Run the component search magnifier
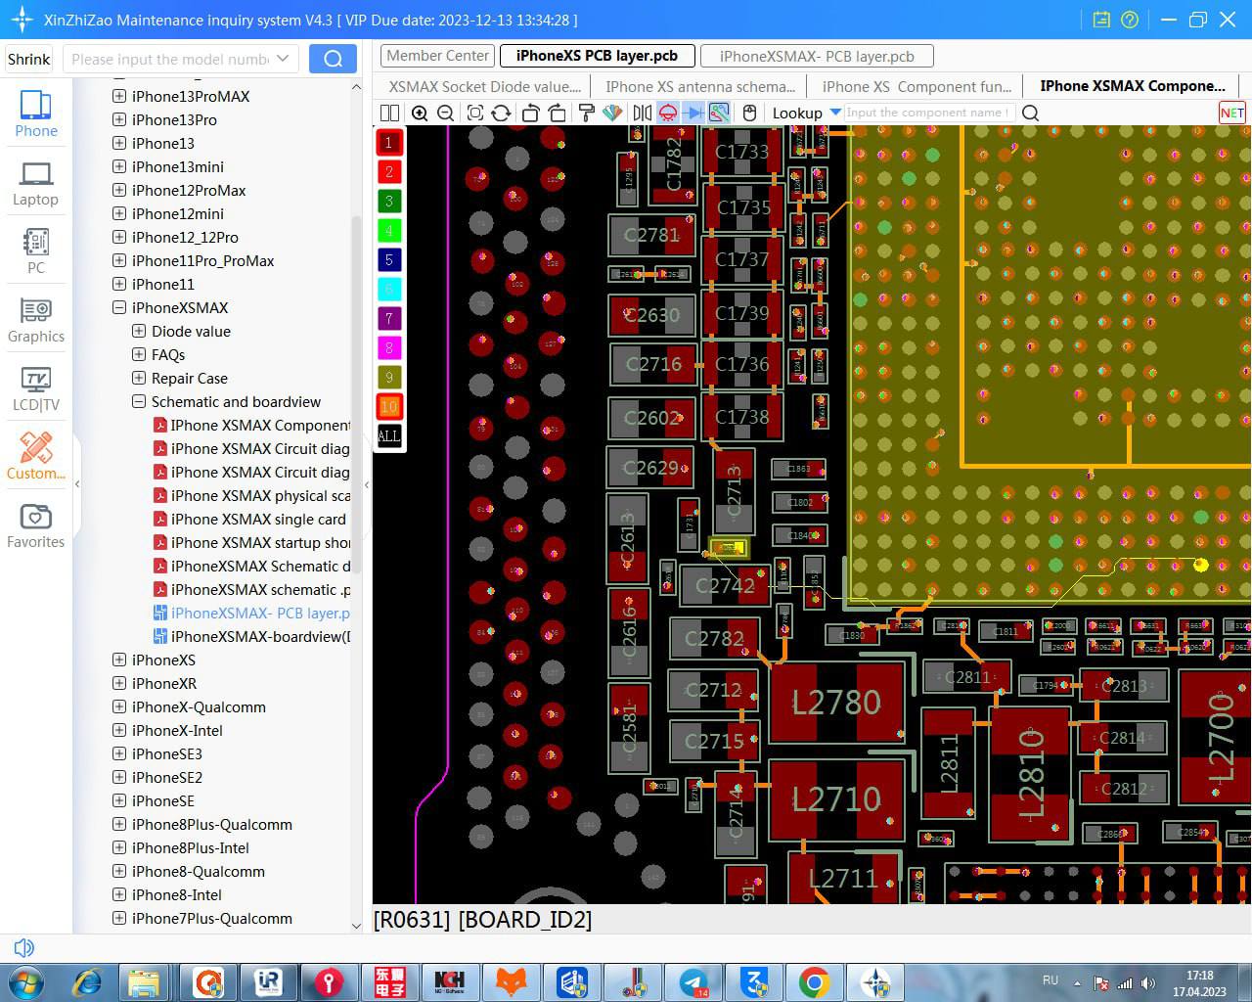The height and width of the screenshot is (1002, 1252). click(x=1030, y=113)
